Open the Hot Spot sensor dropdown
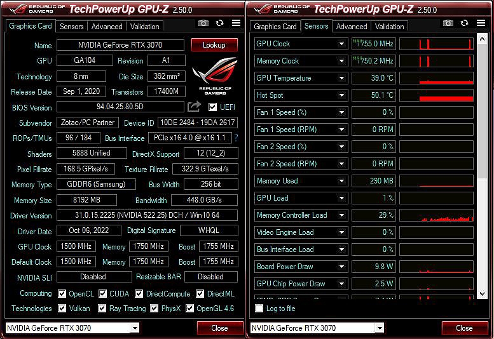This screenshot has height=339, width=494. point(341,95)
